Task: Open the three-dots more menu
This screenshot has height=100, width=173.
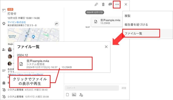Action: pos(117,5)
